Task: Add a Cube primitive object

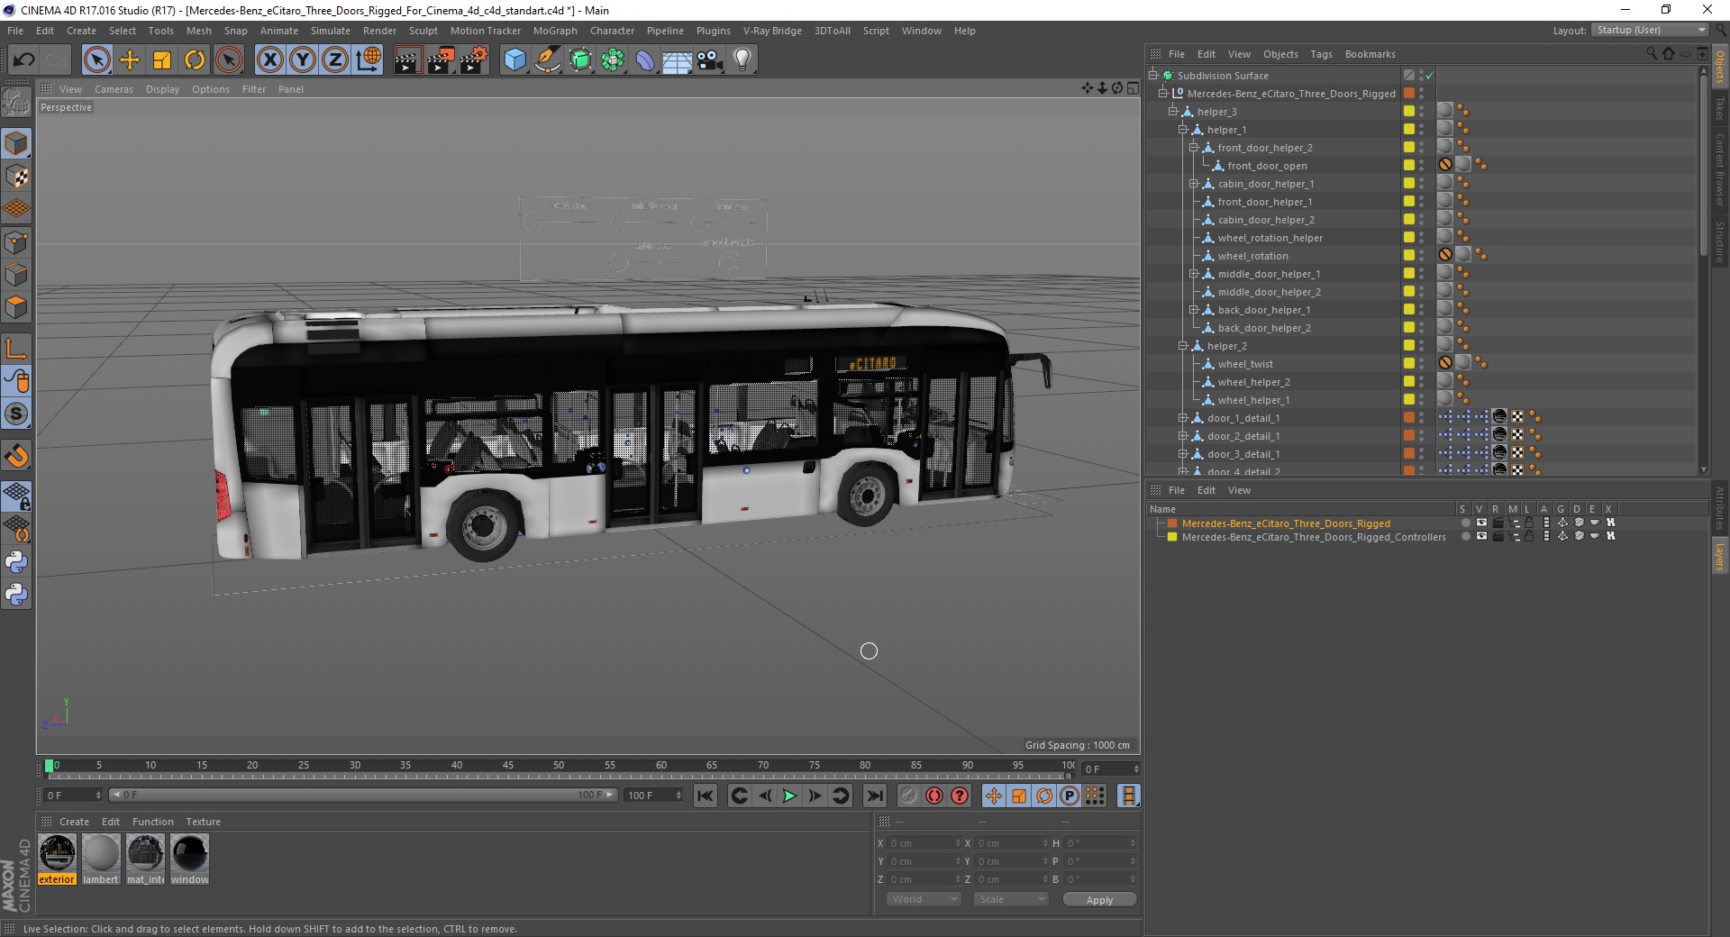Action: [x=514, y=60]
